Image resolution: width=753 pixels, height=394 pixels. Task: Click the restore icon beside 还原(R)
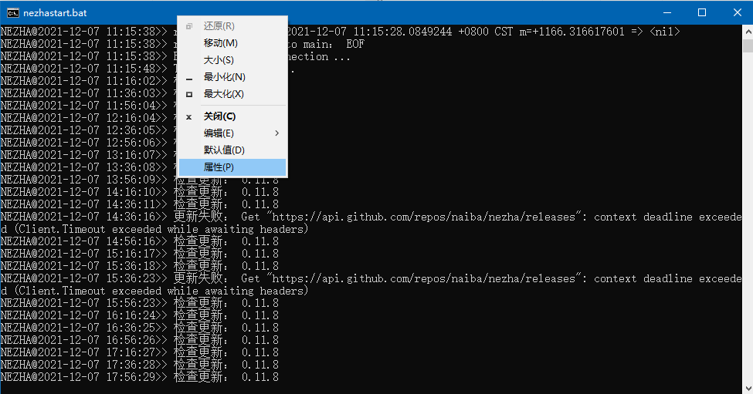tap(189, 26)
